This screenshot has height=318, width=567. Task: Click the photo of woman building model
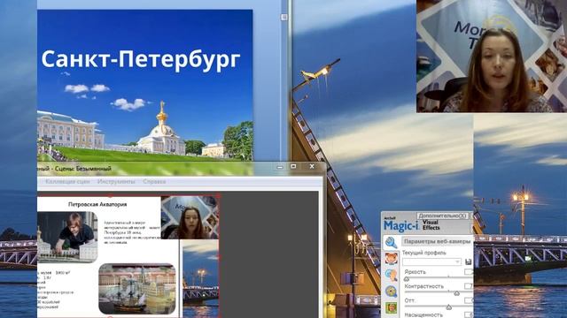[x=67, y=237]
